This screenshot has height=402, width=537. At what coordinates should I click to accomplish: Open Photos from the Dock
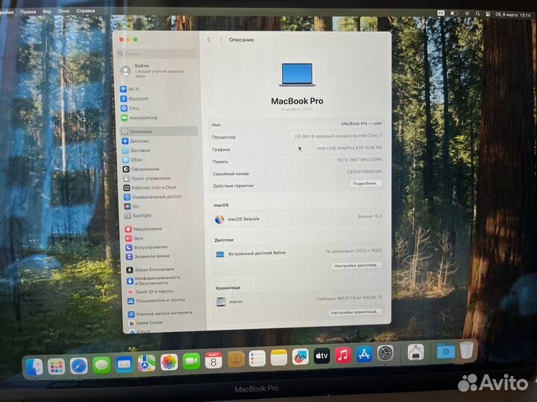[x=169, y=362]
